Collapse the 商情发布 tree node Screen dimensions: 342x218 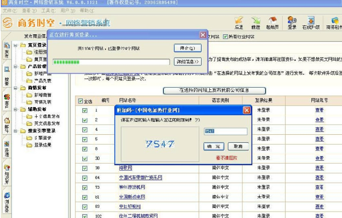tap(15, 88)
